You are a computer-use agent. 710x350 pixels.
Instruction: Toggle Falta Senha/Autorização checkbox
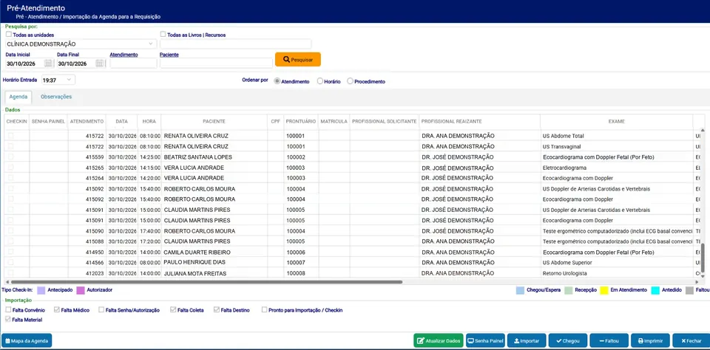tap(101, 309)
